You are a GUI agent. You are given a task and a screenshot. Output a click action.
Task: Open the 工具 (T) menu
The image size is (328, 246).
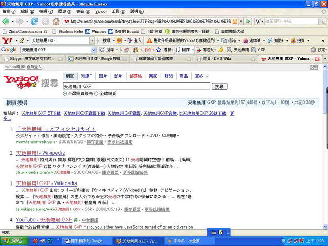[x=118, y=11]
